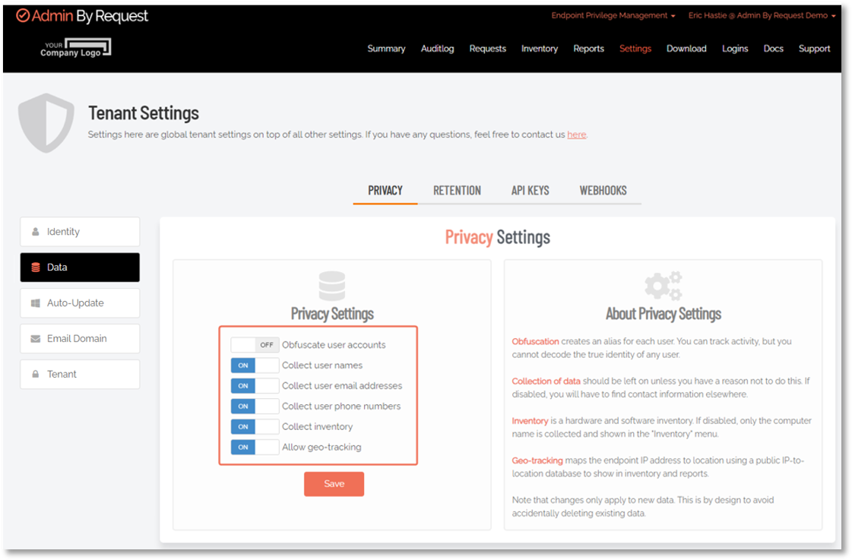
Task: Follow the 'here' contact link
Action: [576, 134]
